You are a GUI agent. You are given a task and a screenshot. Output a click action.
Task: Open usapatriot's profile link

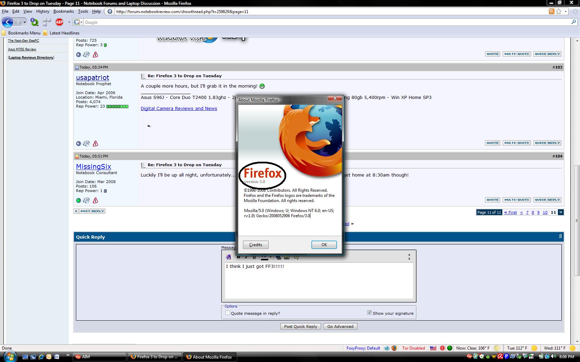coord(93,78)
